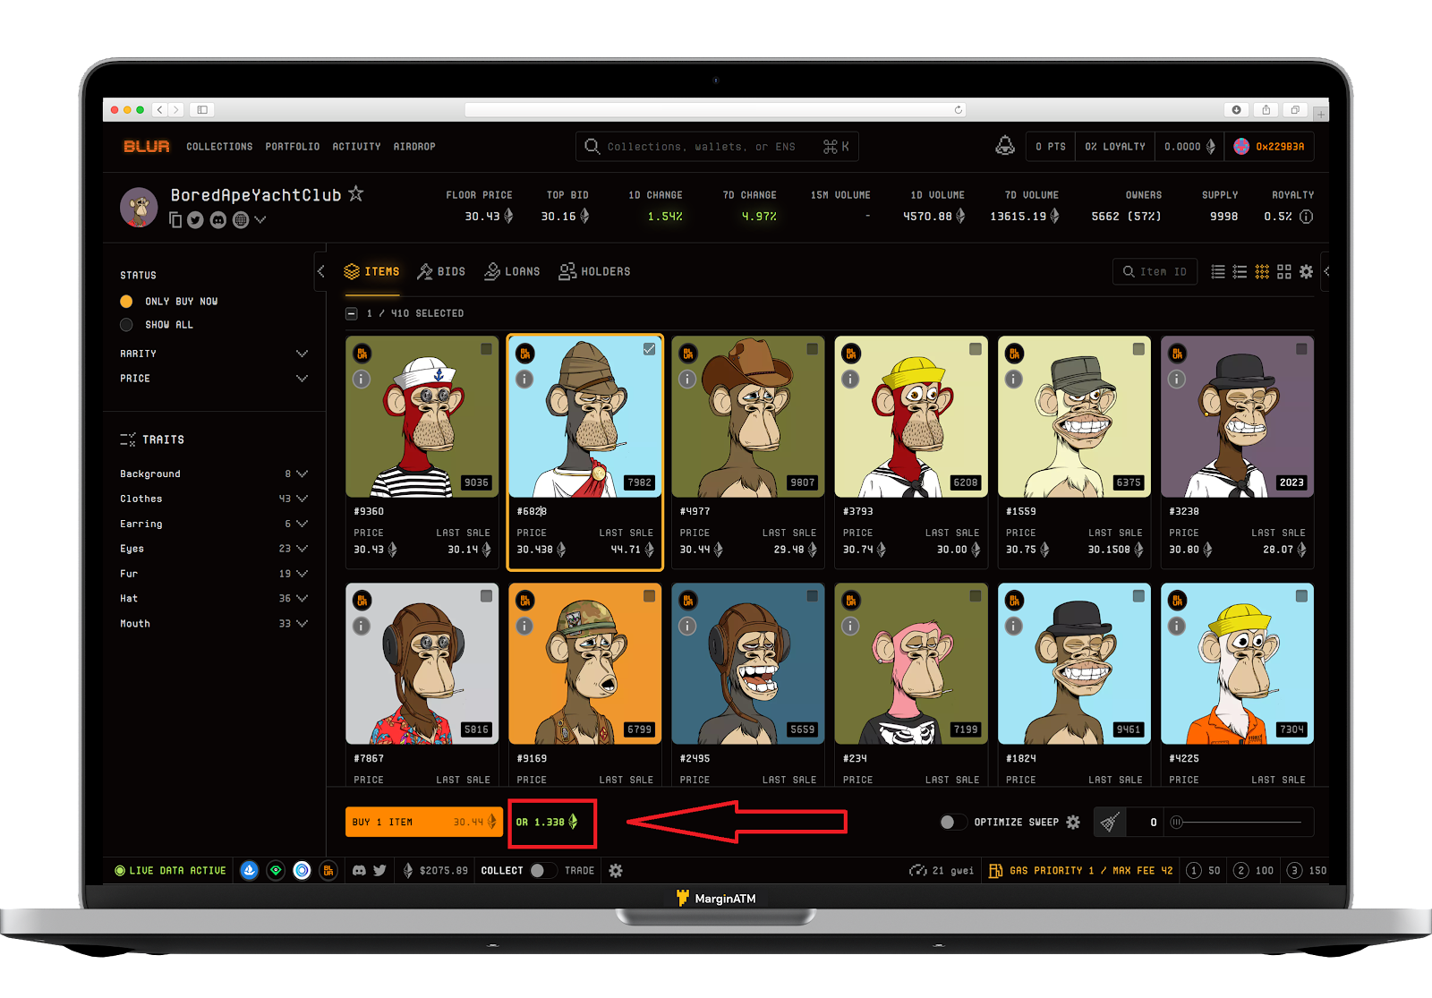Toggle Blur marketplace icon in the status bar

click(328, 870)
